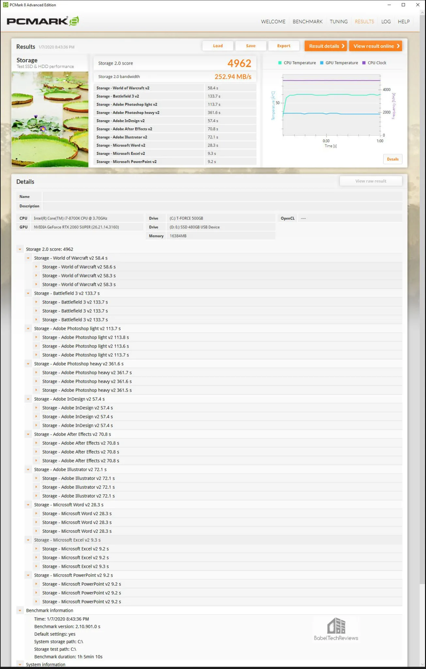Open chart Details button
Viewport: 426px width, 669px height.
pos(393,159)
